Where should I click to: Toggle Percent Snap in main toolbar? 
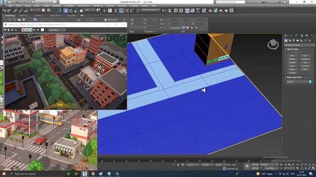click(x=127, y=10)
